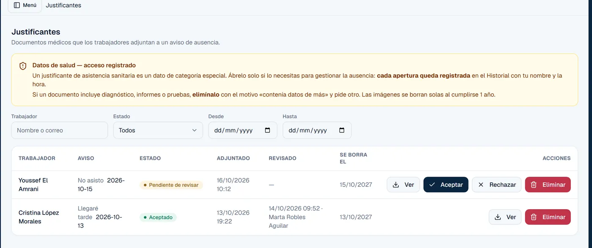Click the AVISO column header
This screenshot has height=248, width=592.
pyautogui.click(x=86, y=158)
